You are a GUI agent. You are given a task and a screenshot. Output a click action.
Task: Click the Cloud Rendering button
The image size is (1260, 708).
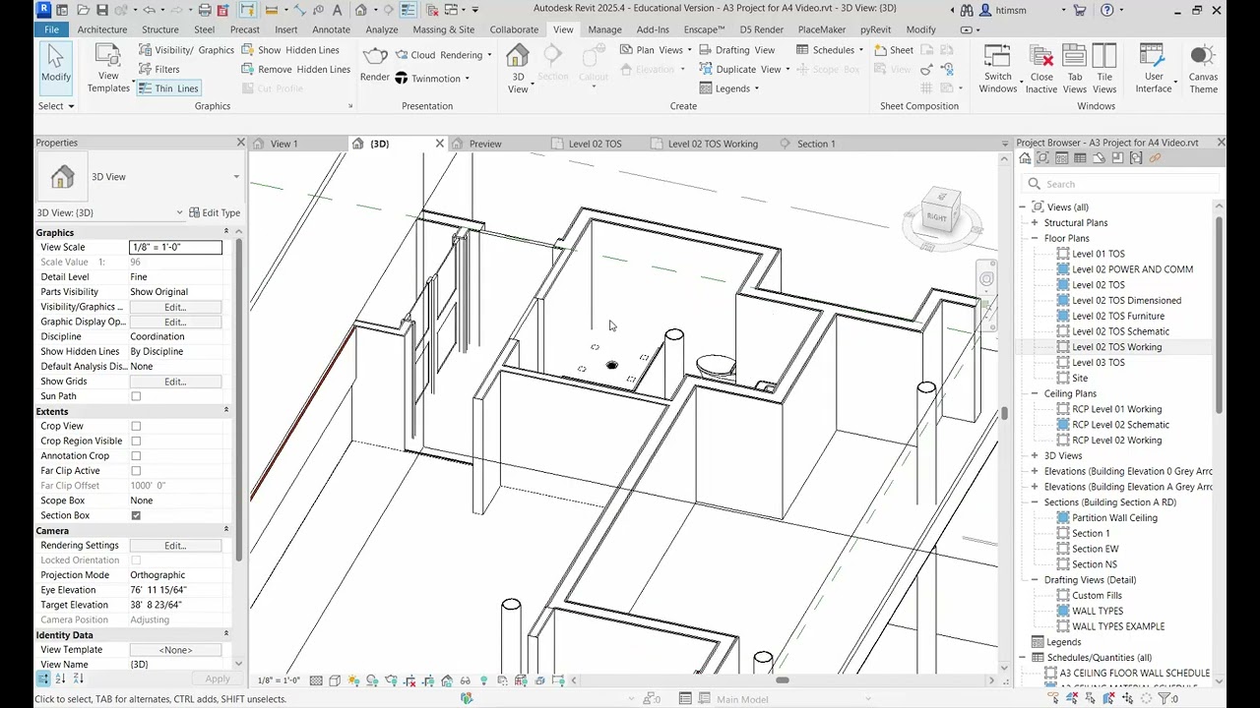click(x=439, y=55)
